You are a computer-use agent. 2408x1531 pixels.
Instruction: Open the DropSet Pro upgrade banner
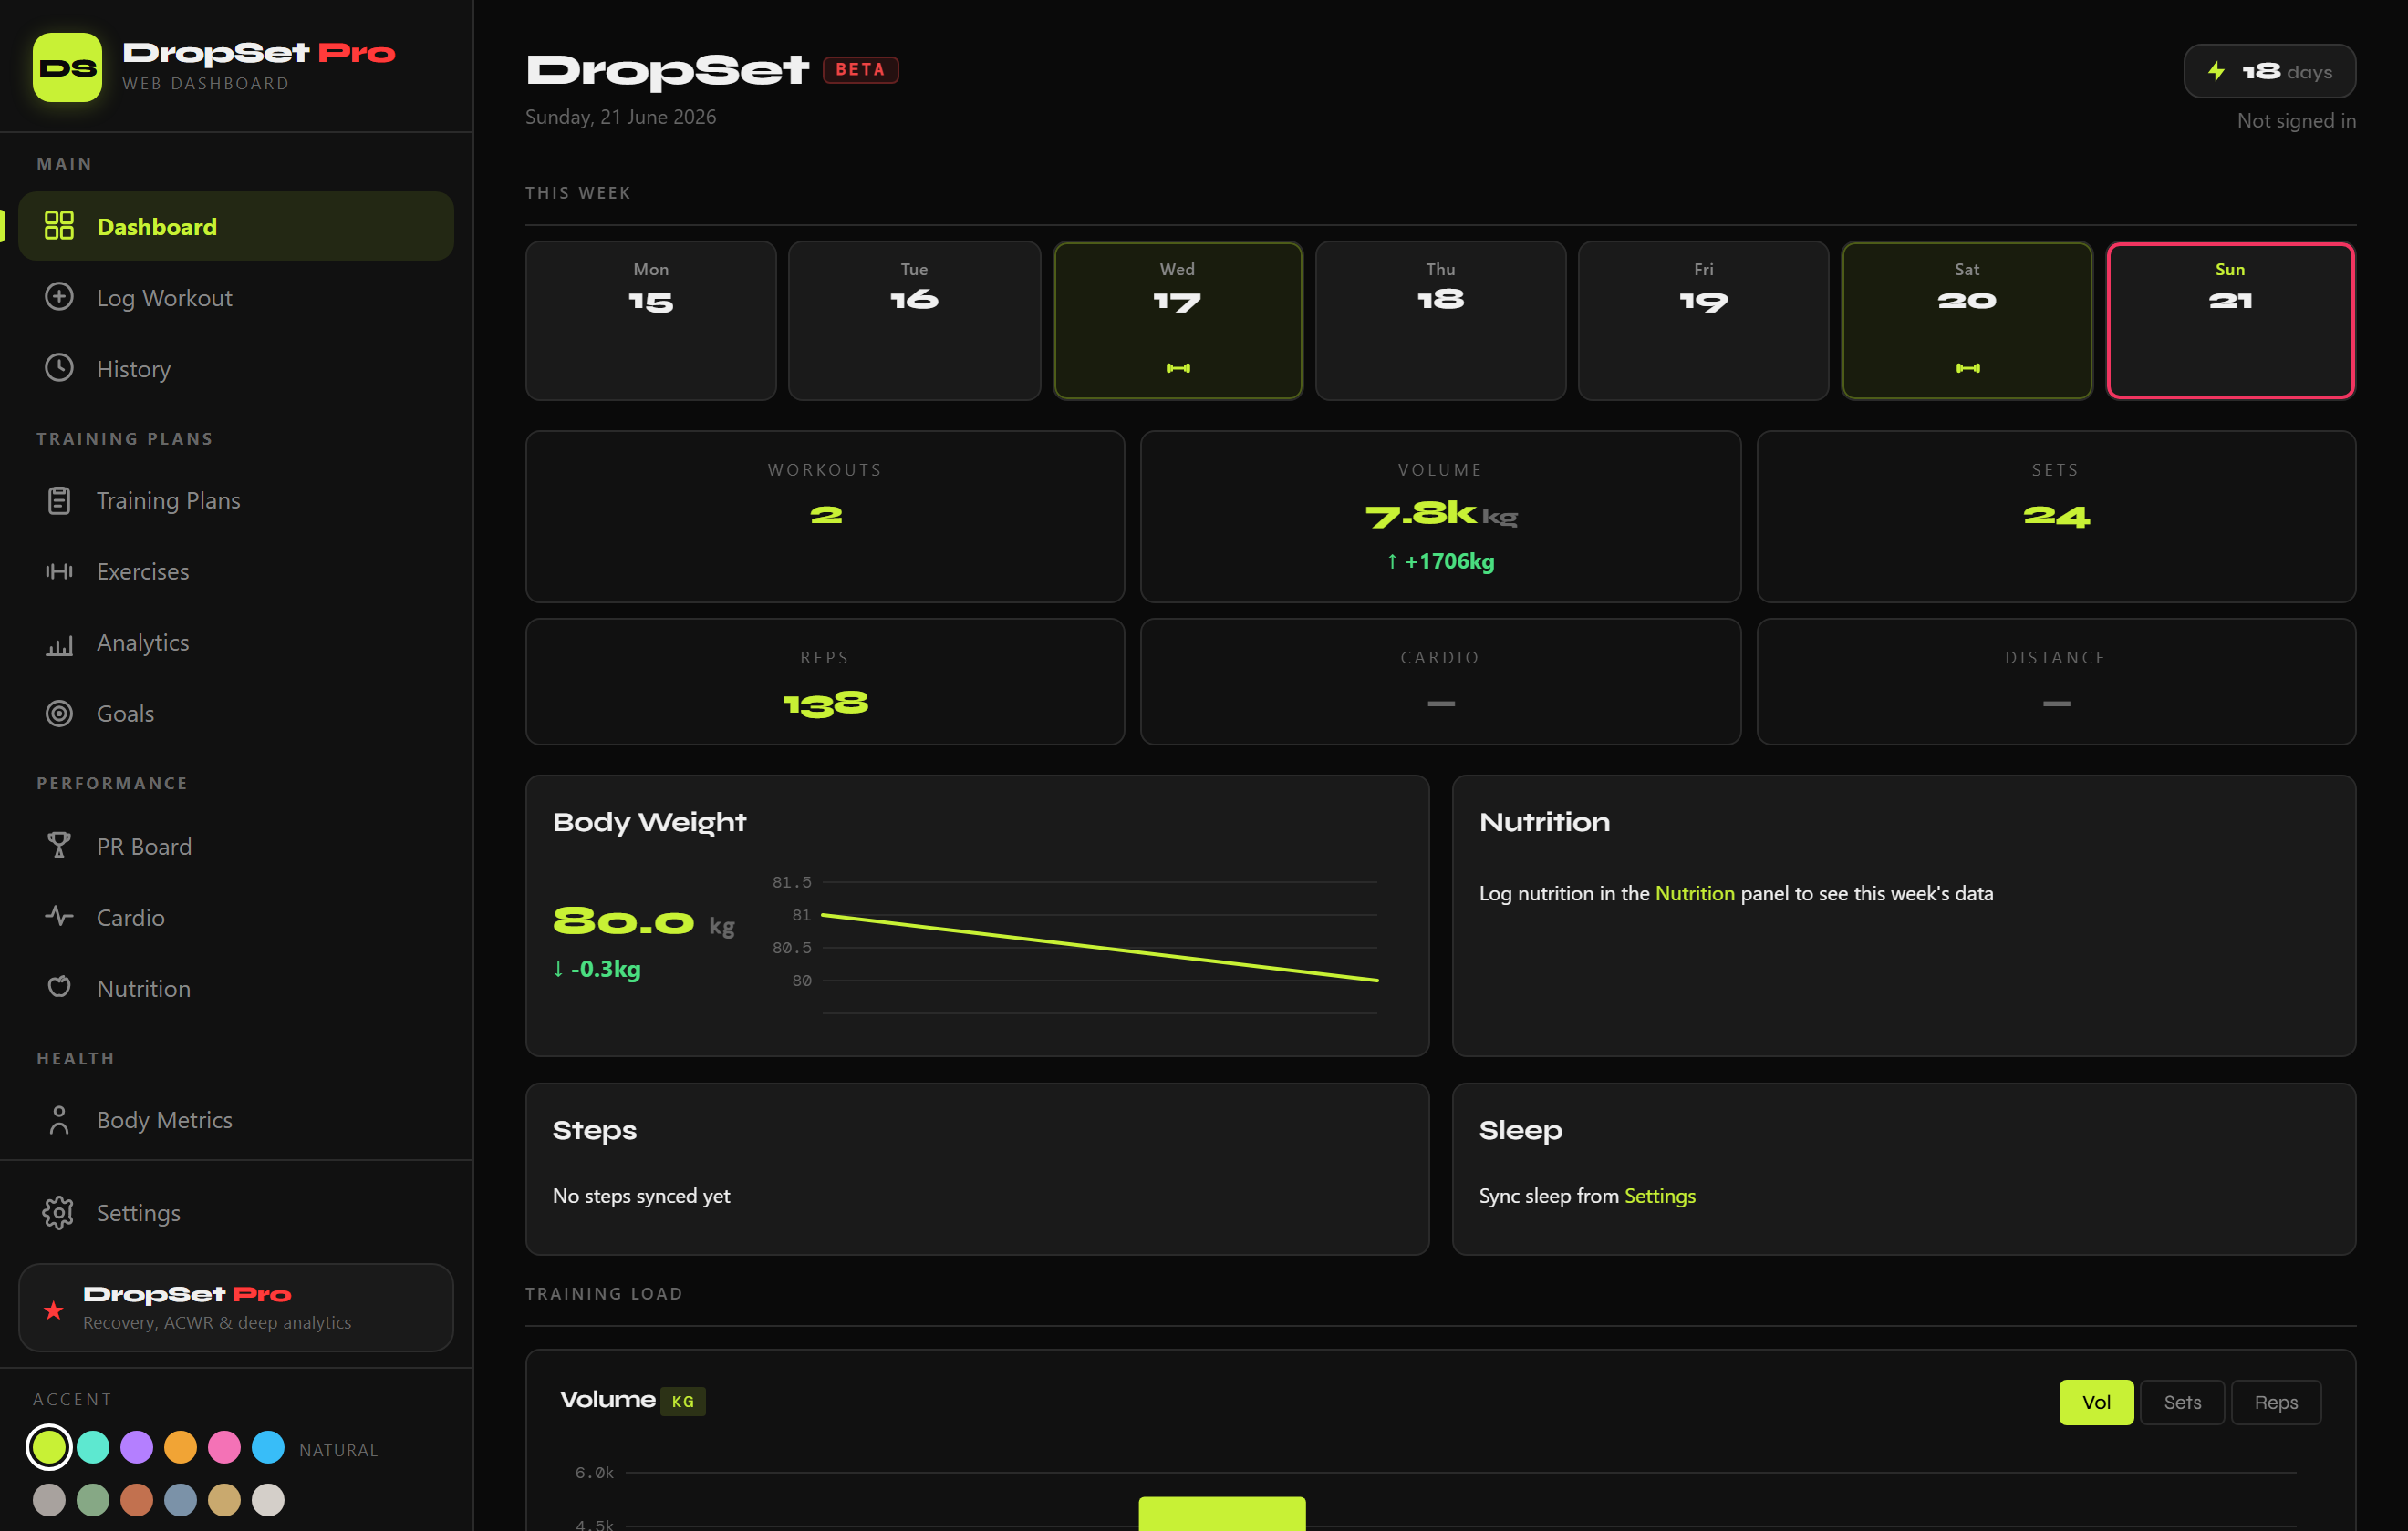236,1308
